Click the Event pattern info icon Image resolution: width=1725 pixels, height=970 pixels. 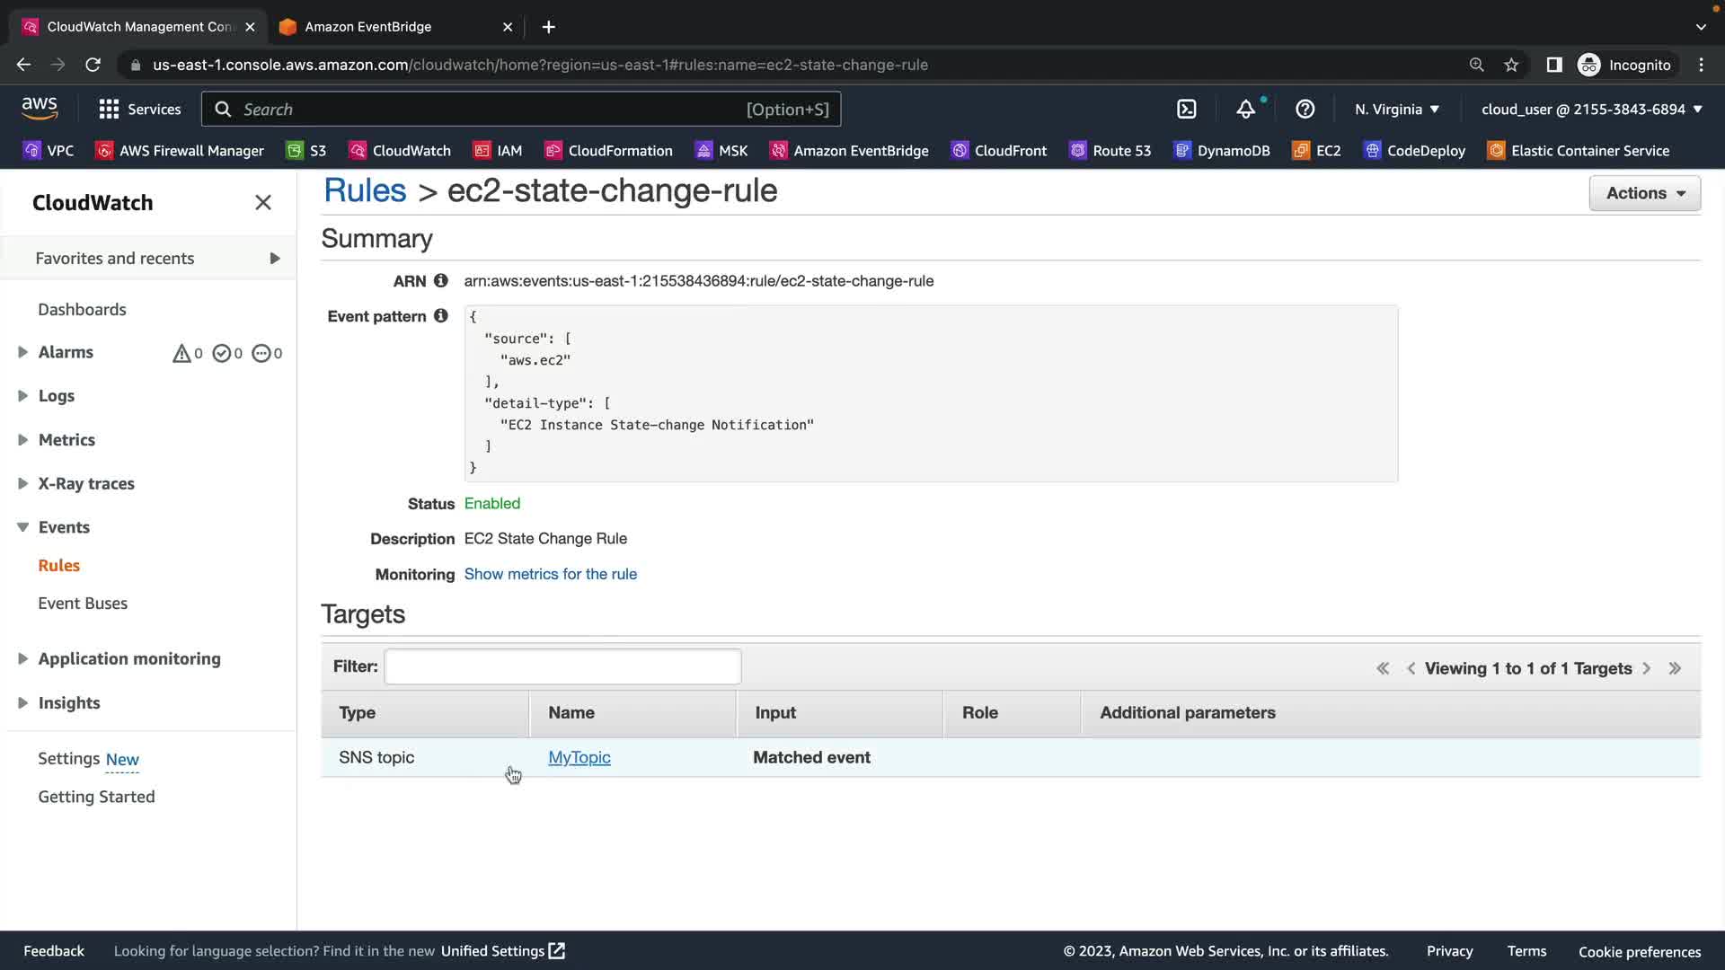(440, 316)
